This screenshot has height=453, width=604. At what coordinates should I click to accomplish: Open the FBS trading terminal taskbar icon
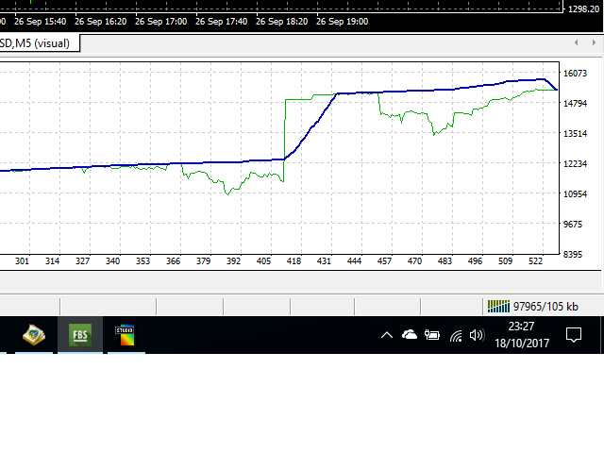click(80, 335)
